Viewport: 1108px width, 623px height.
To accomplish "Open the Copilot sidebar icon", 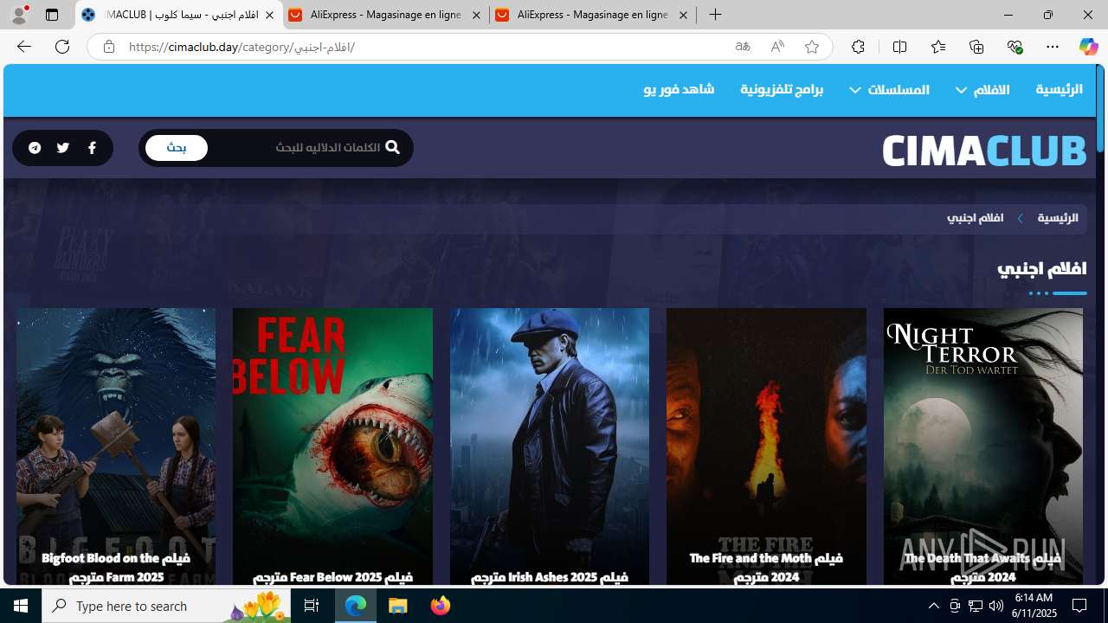I will click(1088, 47).
